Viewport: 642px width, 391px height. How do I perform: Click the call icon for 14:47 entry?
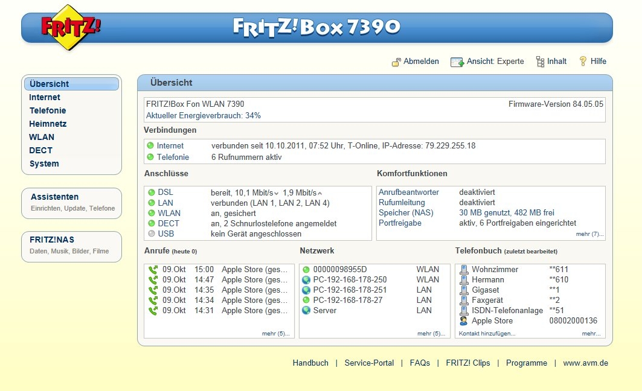(x=153, y=280)
